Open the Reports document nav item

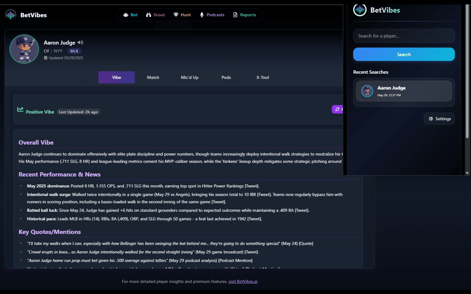(x=245, y=15)
